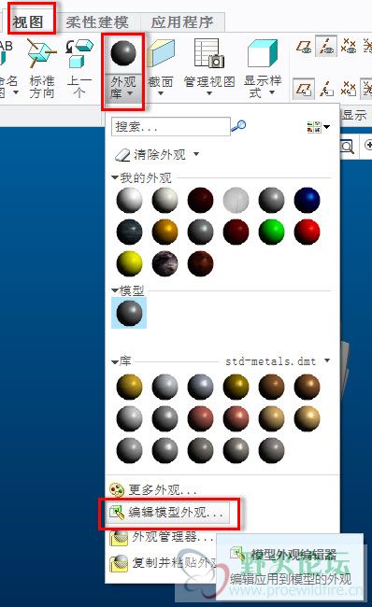Image resolution: width=372 pixels, height=607 pixels.
Task: Click the 复制并粘贴外观 menu entry
Action: (163, 563)
